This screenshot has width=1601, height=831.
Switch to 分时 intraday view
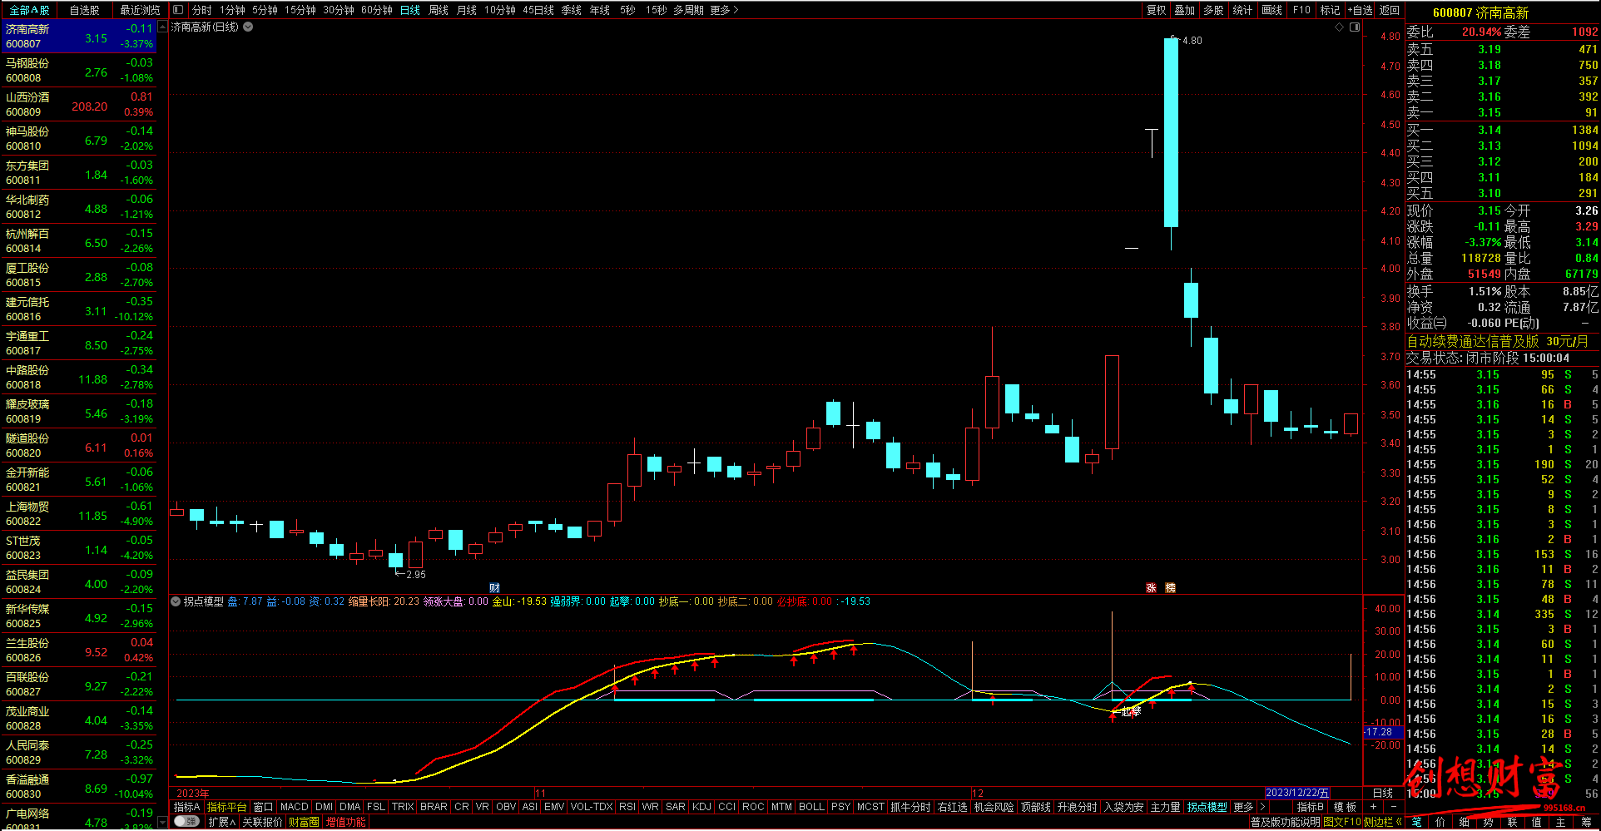click(201, 10)
